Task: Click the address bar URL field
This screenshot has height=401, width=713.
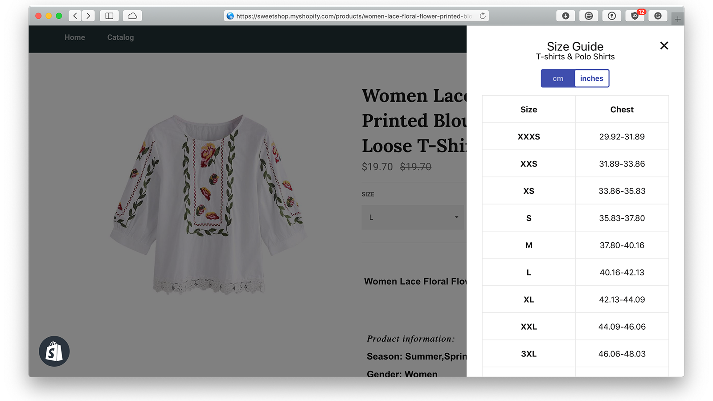Action: point(352,16)
